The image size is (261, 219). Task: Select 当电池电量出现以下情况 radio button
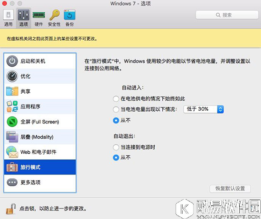(116, 109)
